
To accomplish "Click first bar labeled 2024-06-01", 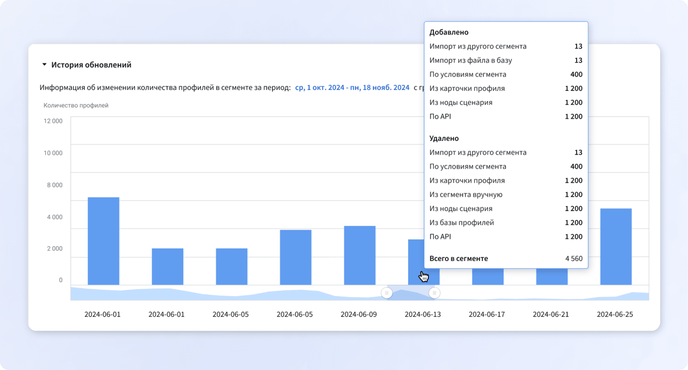I will point(103,241).
